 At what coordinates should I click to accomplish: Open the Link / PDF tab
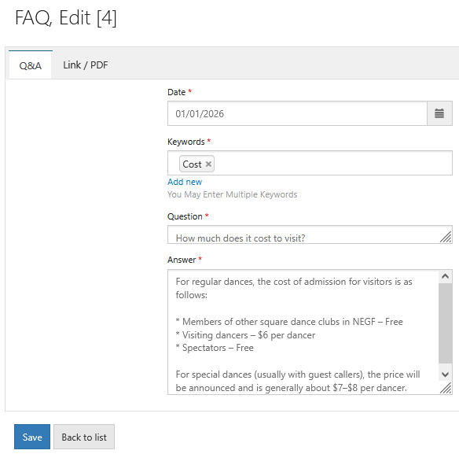(86, 65)
